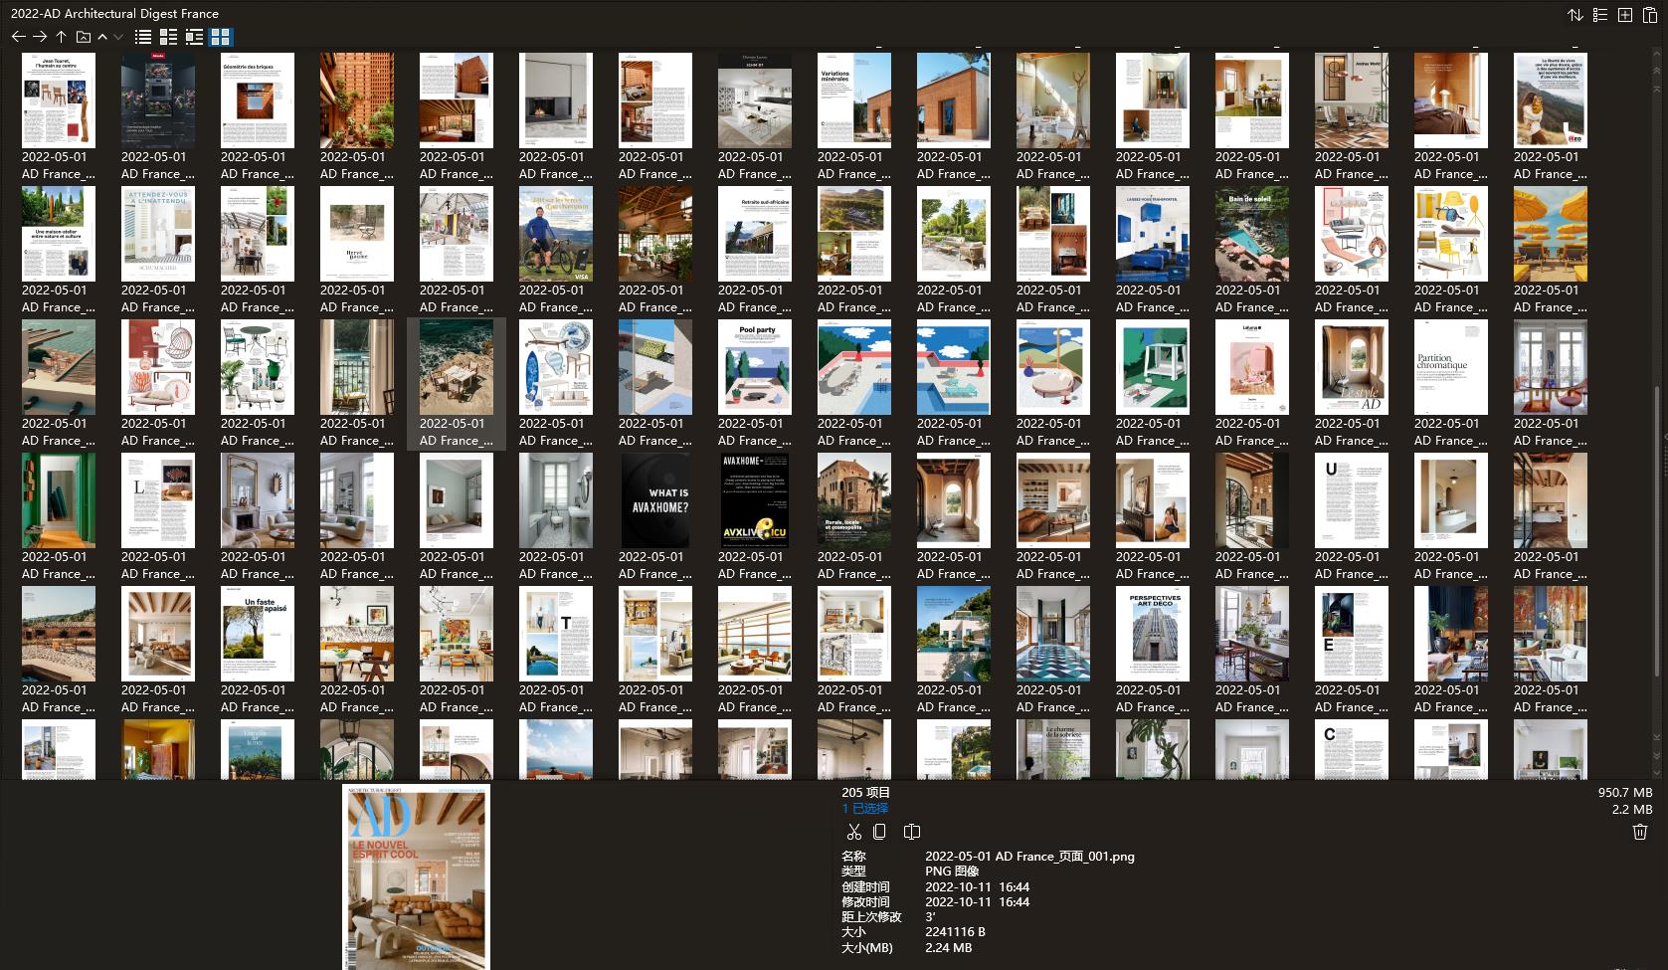Open the magazine cover preview at bottom

pos(416,875)
